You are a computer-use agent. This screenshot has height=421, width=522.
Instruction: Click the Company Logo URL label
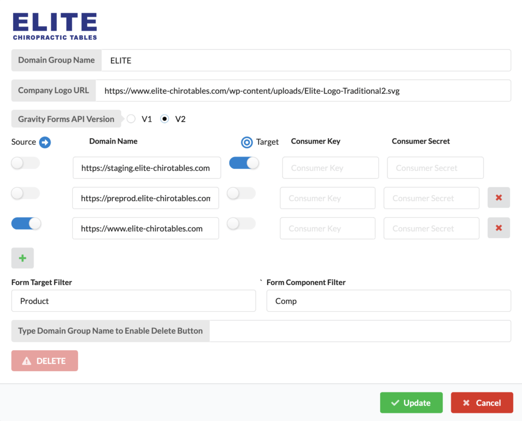(x=53, y=91)
